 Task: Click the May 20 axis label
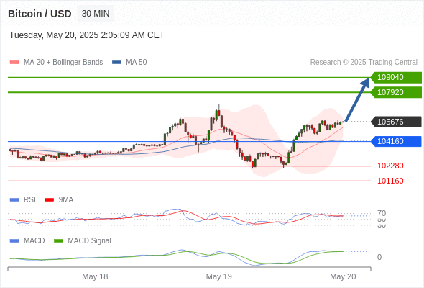tap(343, 276)
